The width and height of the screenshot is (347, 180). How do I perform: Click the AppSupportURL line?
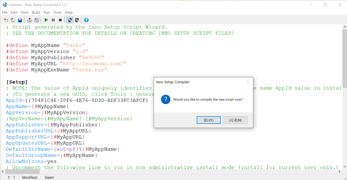45,137
